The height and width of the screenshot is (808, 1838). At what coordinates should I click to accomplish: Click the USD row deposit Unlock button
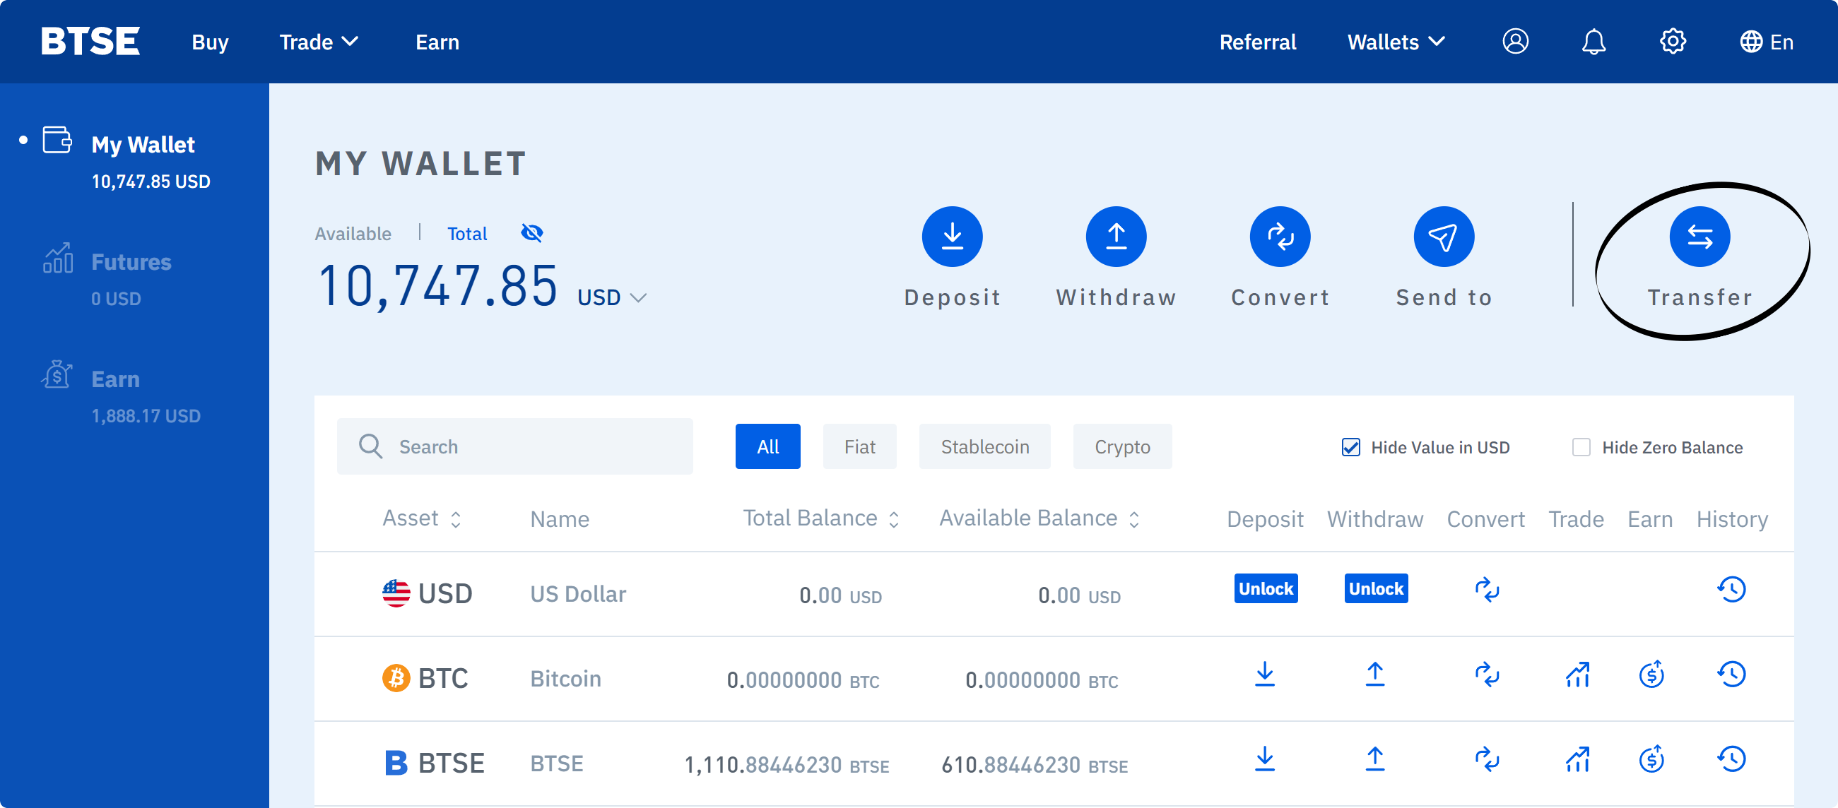(x=1266, y=588)
